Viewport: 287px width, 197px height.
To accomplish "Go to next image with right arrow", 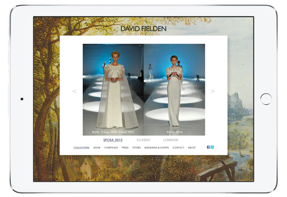I will click(213, 91).
